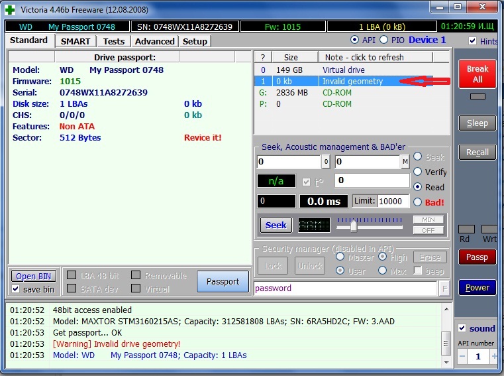Viewport: 504px width, 376px height.
Task: Click the Break All button
Action: point(478,74)
